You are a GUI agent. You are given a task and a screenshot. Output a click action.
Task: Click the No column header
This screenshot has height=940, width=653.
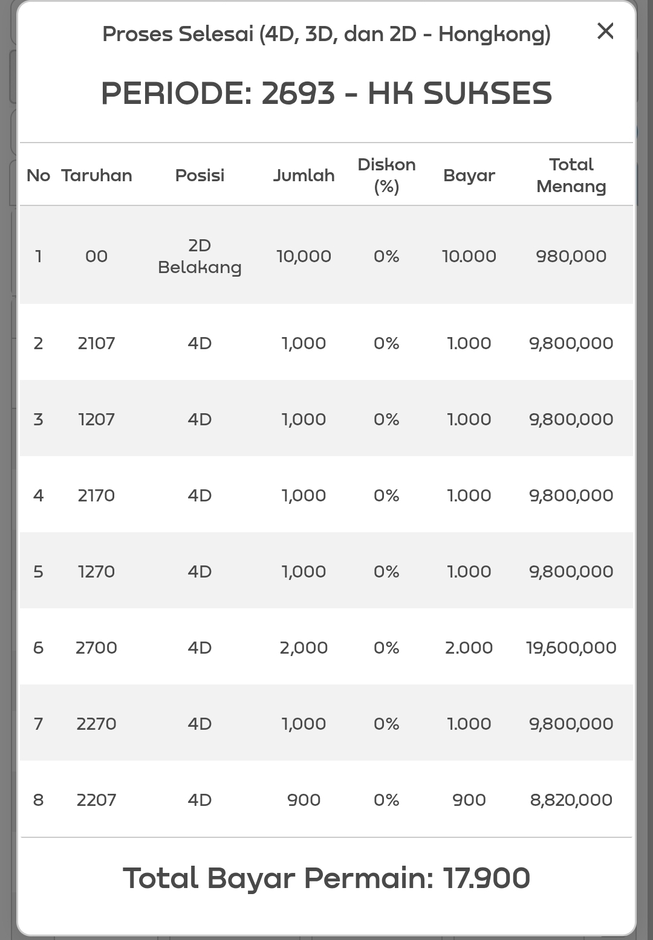(38, 175)
